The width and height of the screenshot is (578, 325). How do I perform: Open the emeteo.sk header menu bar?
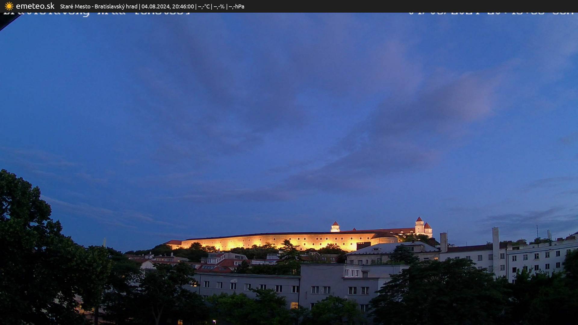(35, 6)
